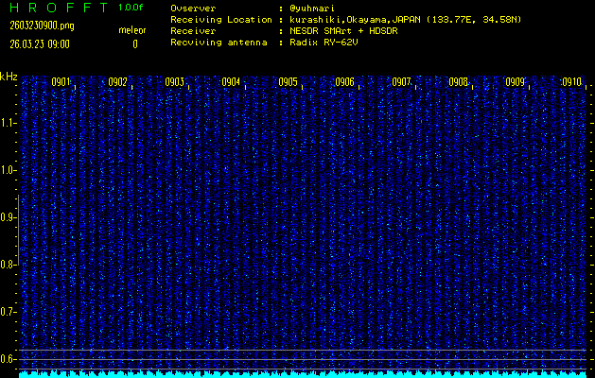Click the meteor count label
The image size is (595, 378).
coord(131,30)
